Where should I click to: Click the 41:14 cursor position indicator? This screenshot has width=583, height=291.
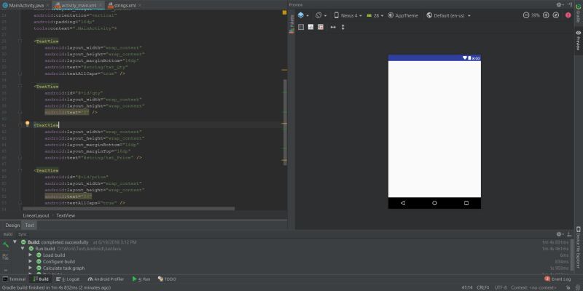tap(467, 287)
